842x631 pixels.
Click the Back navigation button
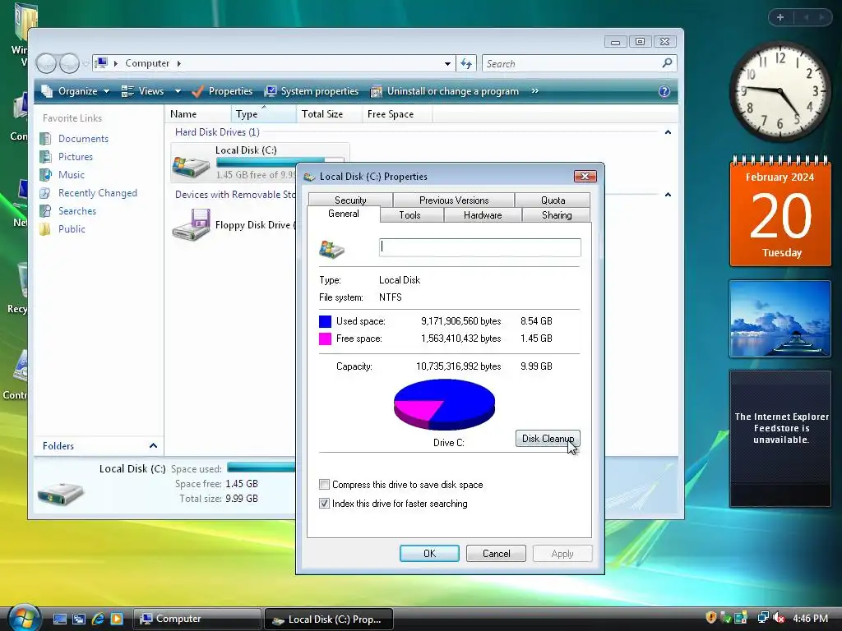click(x=46, y=63)
